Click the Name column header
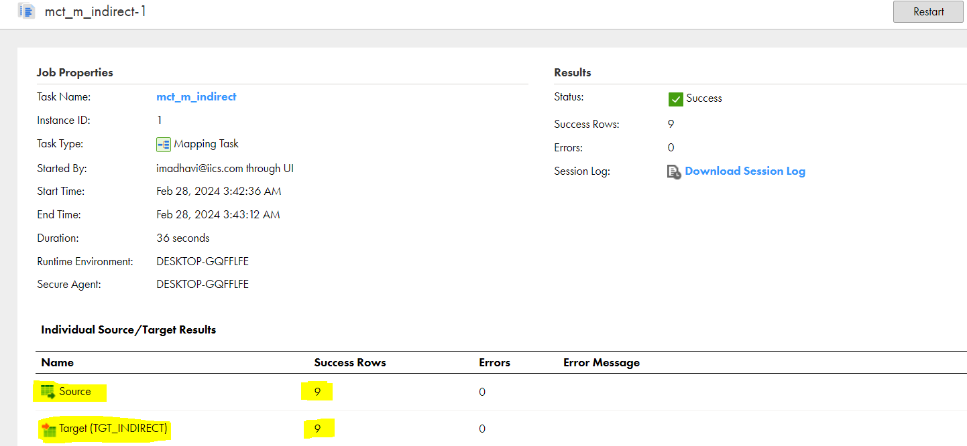The height and width of the screenshot is (446, 967). point(58,362)
